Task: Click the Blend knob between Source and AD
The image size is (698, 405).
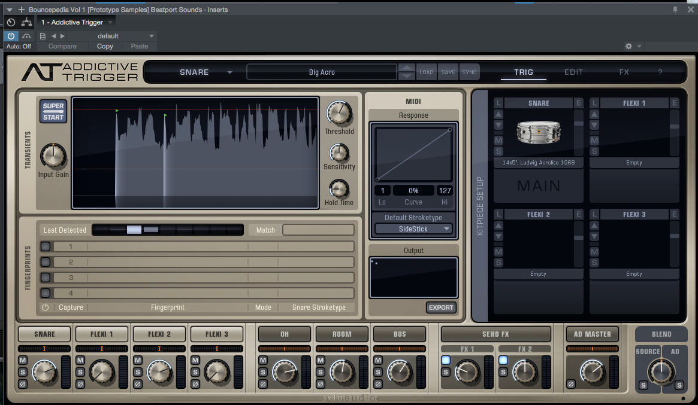Action: point(661,371)
